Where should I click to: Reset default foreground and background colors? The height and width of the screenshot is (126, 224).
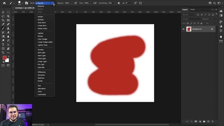point(3,62)
